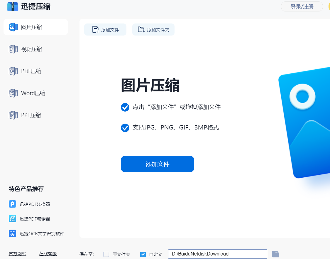The image size is (330, 259).
Task: Enable the 原文件夹 checkbox
Action: (106, 254)
